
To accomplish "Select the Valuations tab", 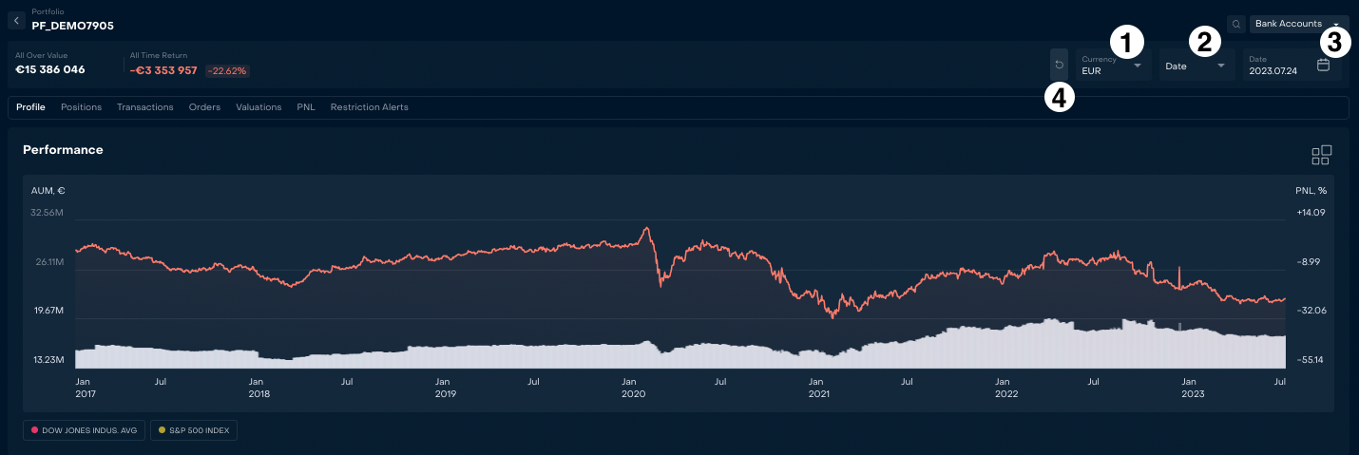I will tap(258, 107).
